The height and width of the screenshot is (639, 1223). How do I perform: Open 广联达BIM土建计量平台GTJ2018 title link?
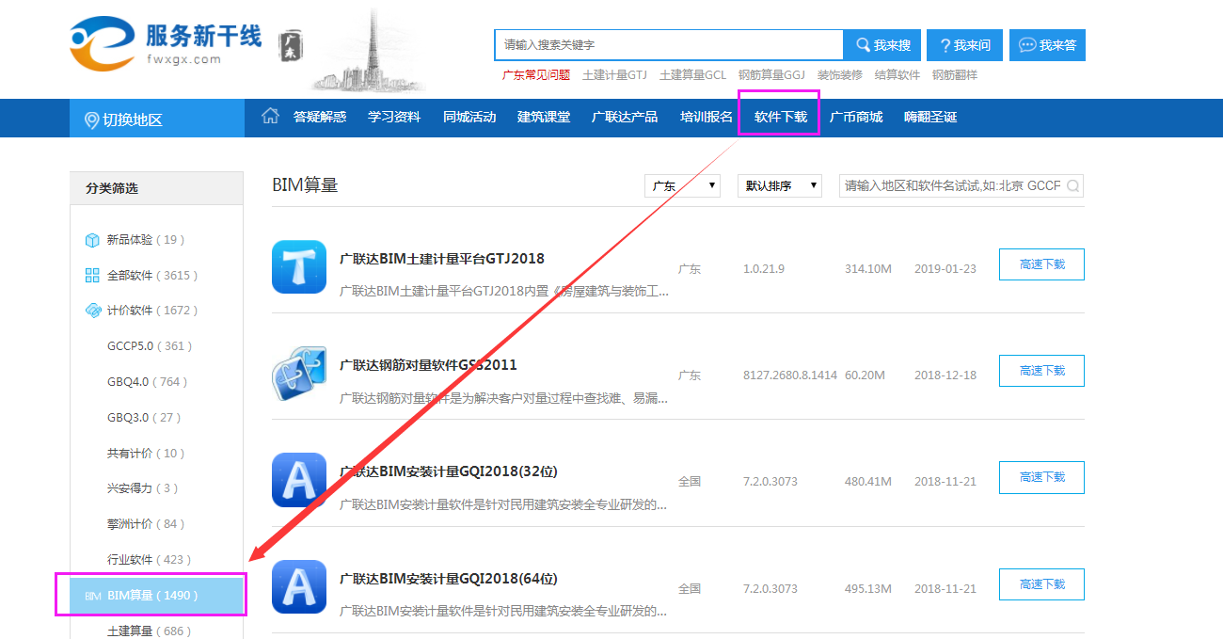point(441,258)
